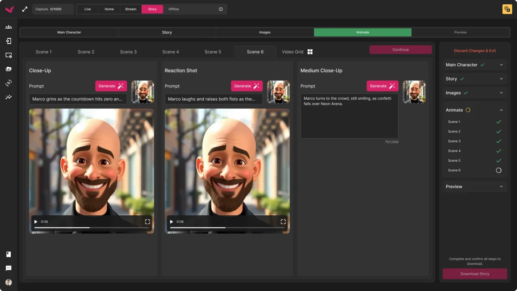The image size is (517, 291).
Task: Select the Close-Up character thumbnail
Action: tap(143, 92)
